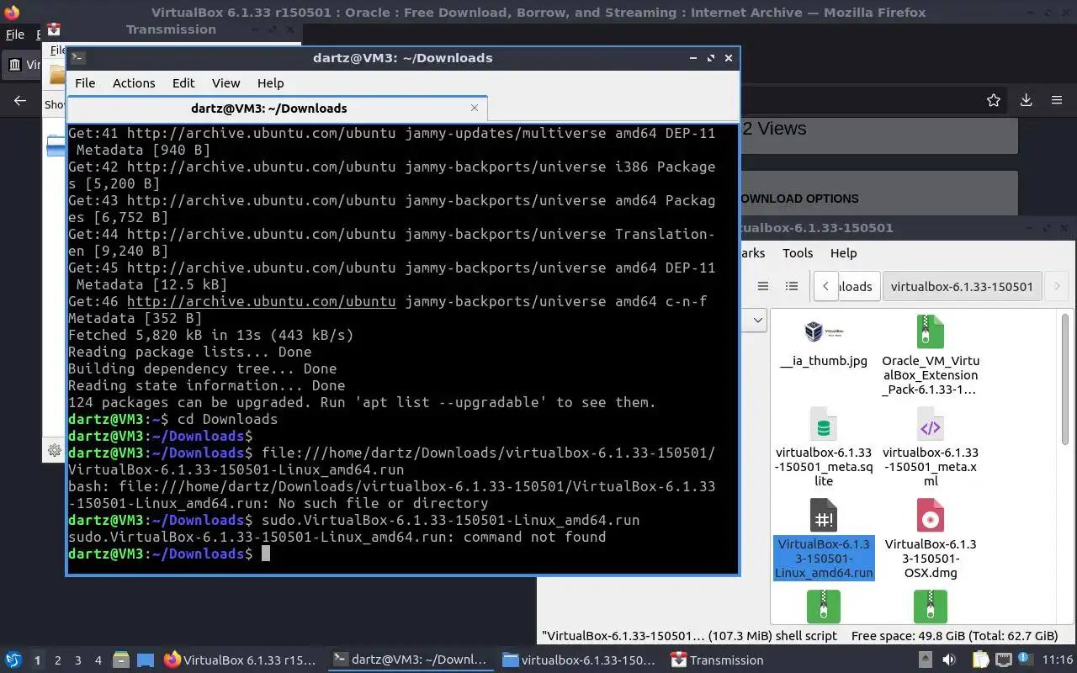
Task: Select the Oracle_VM_VirtualBox_Extension_Pack archive
Action: point(930,355)
